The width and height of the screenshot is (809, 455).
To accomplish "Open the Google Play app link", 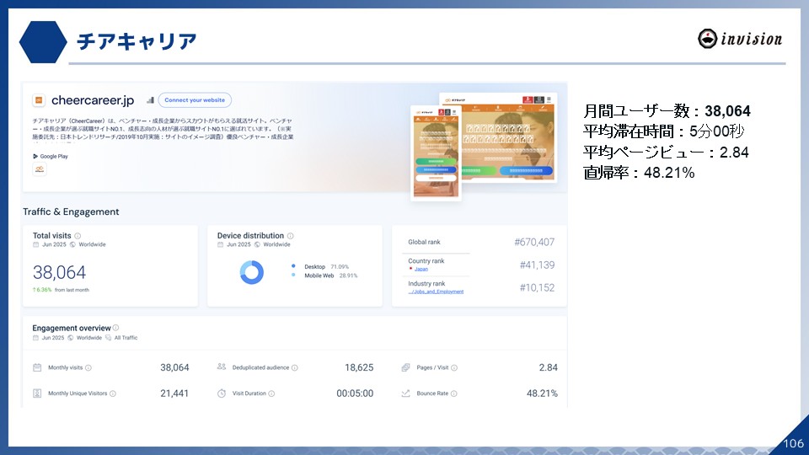I will coord(51,157).
